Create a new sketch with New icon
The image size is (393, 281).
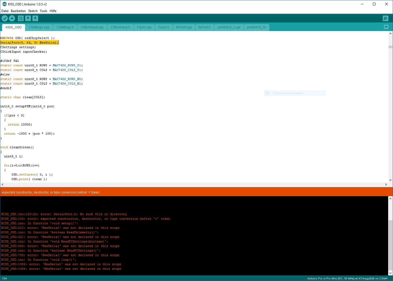tap(21, 18)
